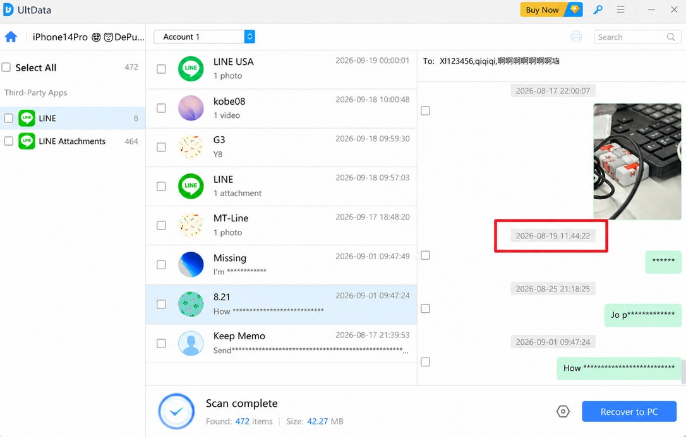Click Keep Memo avatar icon
Image resolution: width=686 pixels, height=437 pixels.
point(191,343)
